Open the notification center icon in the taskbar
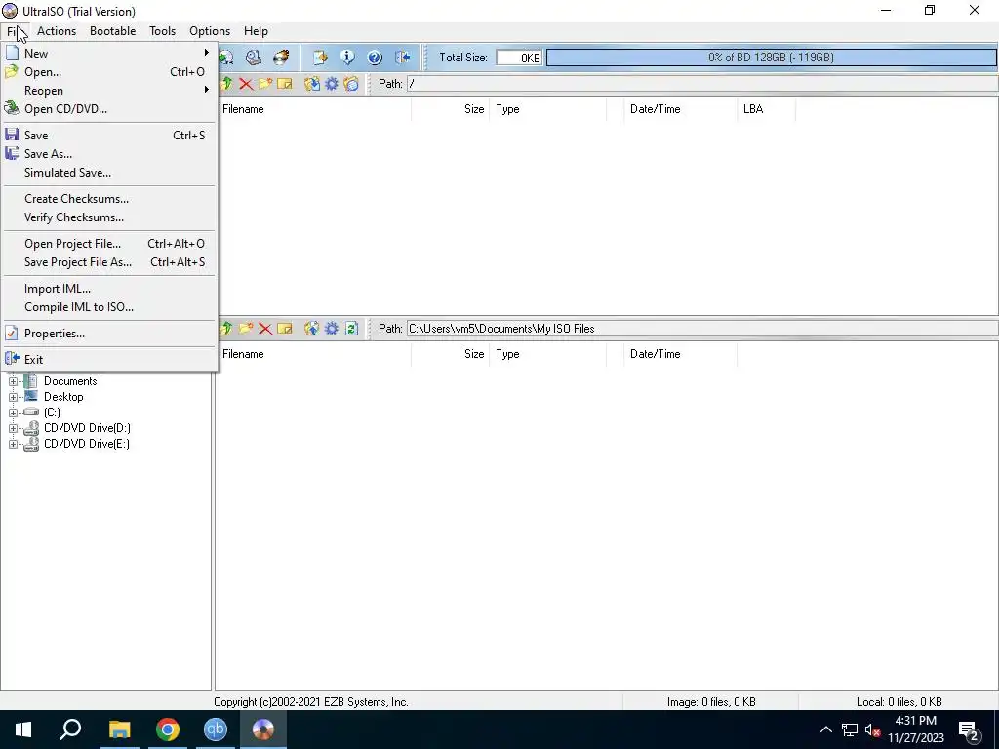The width and height of the screenshot is (999, 749). [969, 729]
